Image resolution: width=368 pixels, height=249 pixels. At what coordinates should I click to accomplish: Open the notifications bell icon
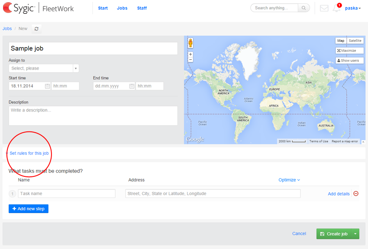(336, 8)
